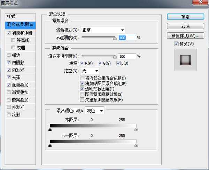This screenshot has width=209, height=170.
Task: Open the 颜色叠加 settings page
Action: coord(20,85)
